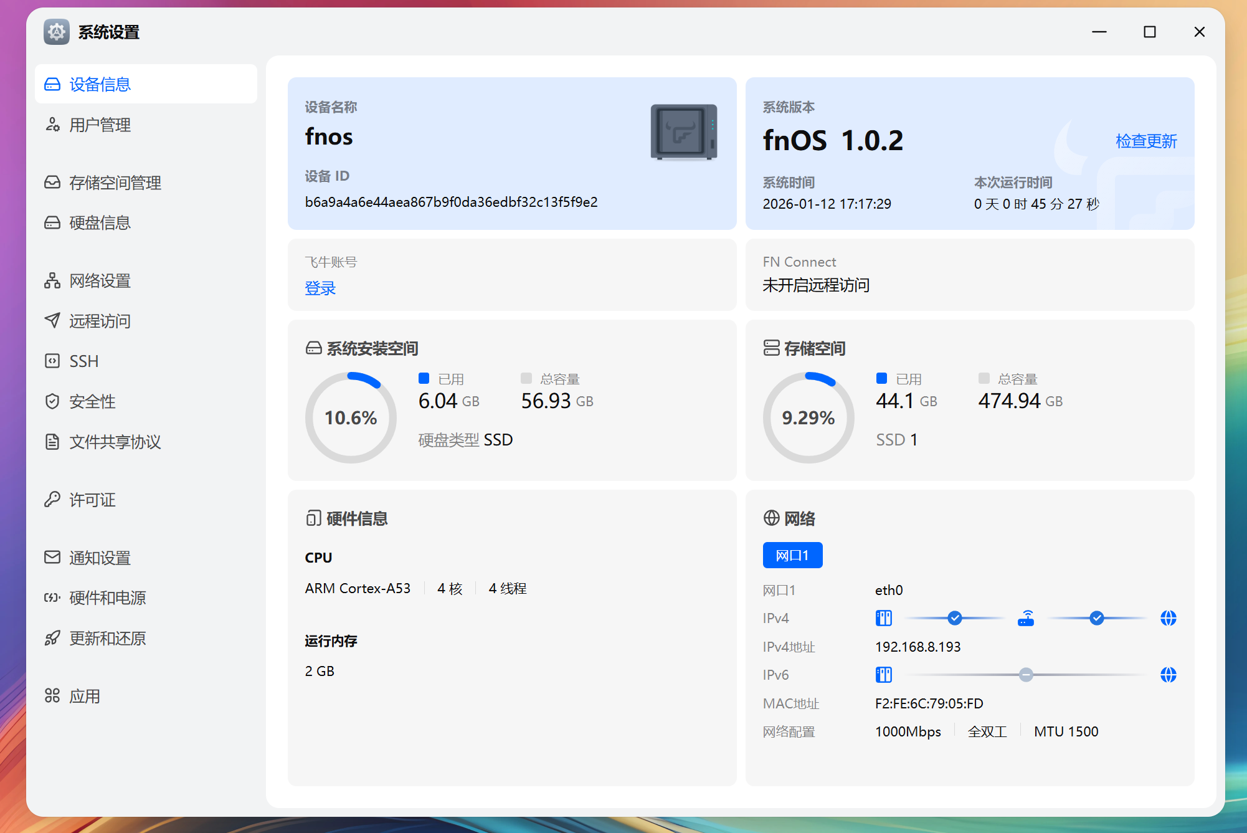Open the 安全性 shield item
This screenshot has height=833, width=1247.
pos(92,401)
